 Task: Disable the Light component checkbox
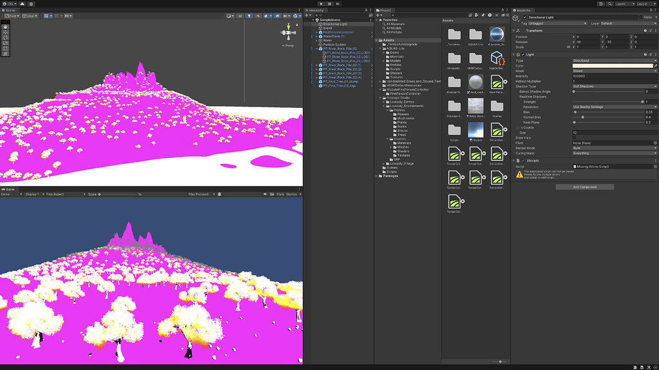point(524,55)
